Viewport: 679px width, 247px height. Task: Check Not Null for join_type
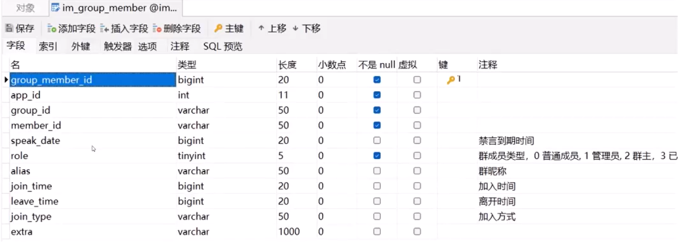(377, 216)
